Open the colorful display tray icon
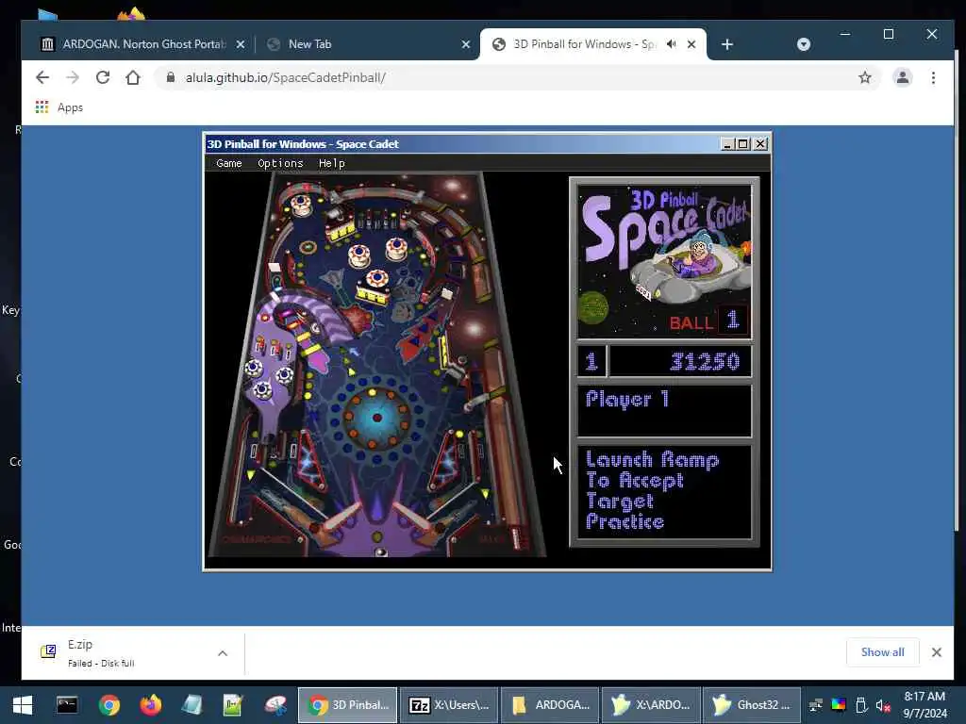Image resolution: width=966 pixels, height=724 pixels. [839, 705]
